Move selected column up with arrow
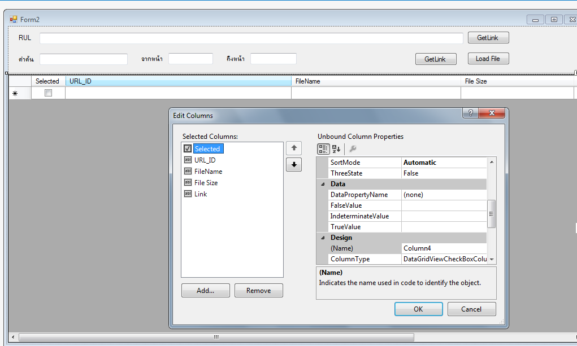Image resolution: width=577 pixels, height=346 pixels. click(x=294, y=148)
